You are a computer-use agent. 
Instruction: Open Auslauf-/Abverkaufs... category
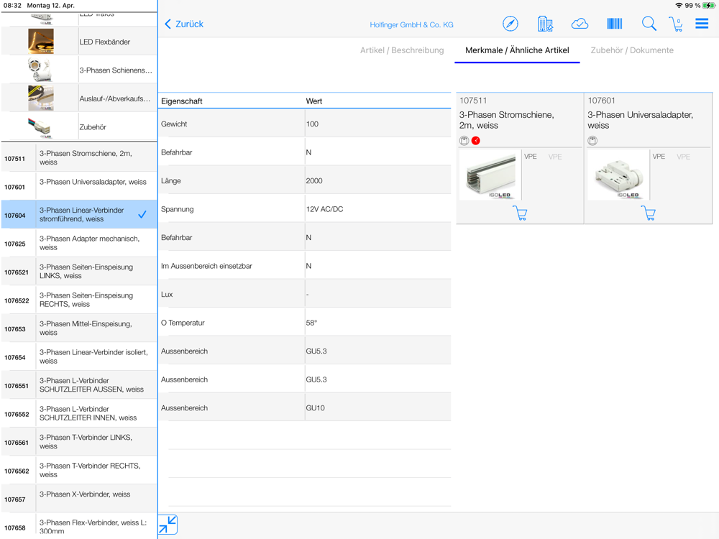coord(79,98)
